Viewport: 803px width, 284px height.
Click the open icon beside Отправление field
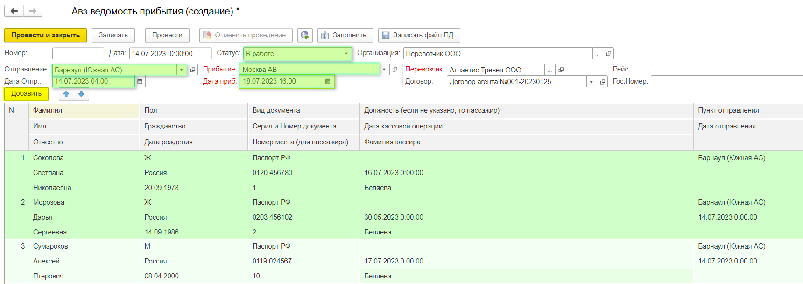[x=193, y=70]
